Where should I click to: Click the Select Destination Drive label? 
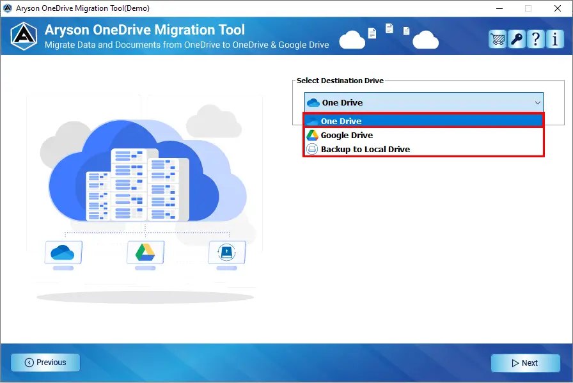(x=340, y=81)
